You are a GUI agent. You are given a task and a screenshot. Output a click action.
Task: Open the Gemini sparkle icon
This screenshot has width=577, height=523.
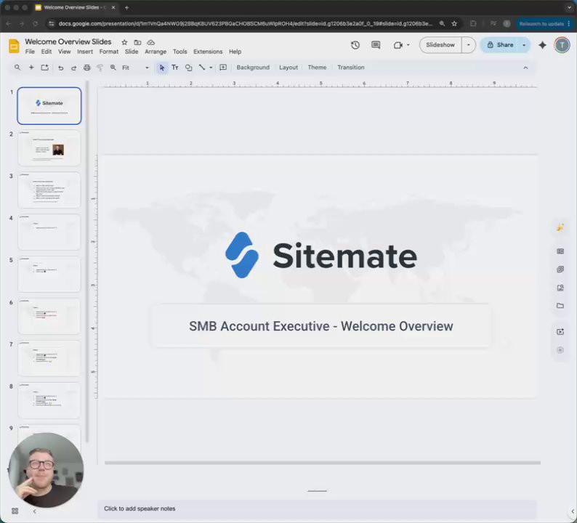[542, 45]
